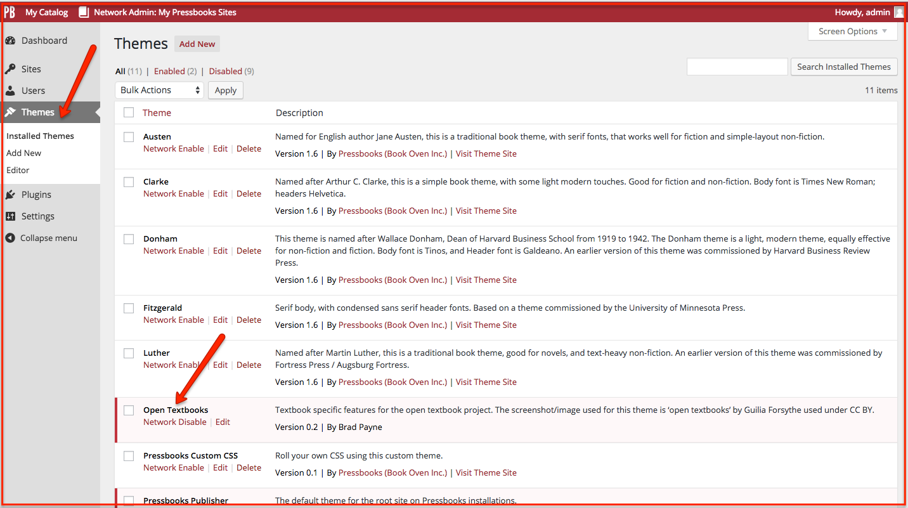Expand the Screen Options panel
The image size is (908, 508).
point(853,31)
